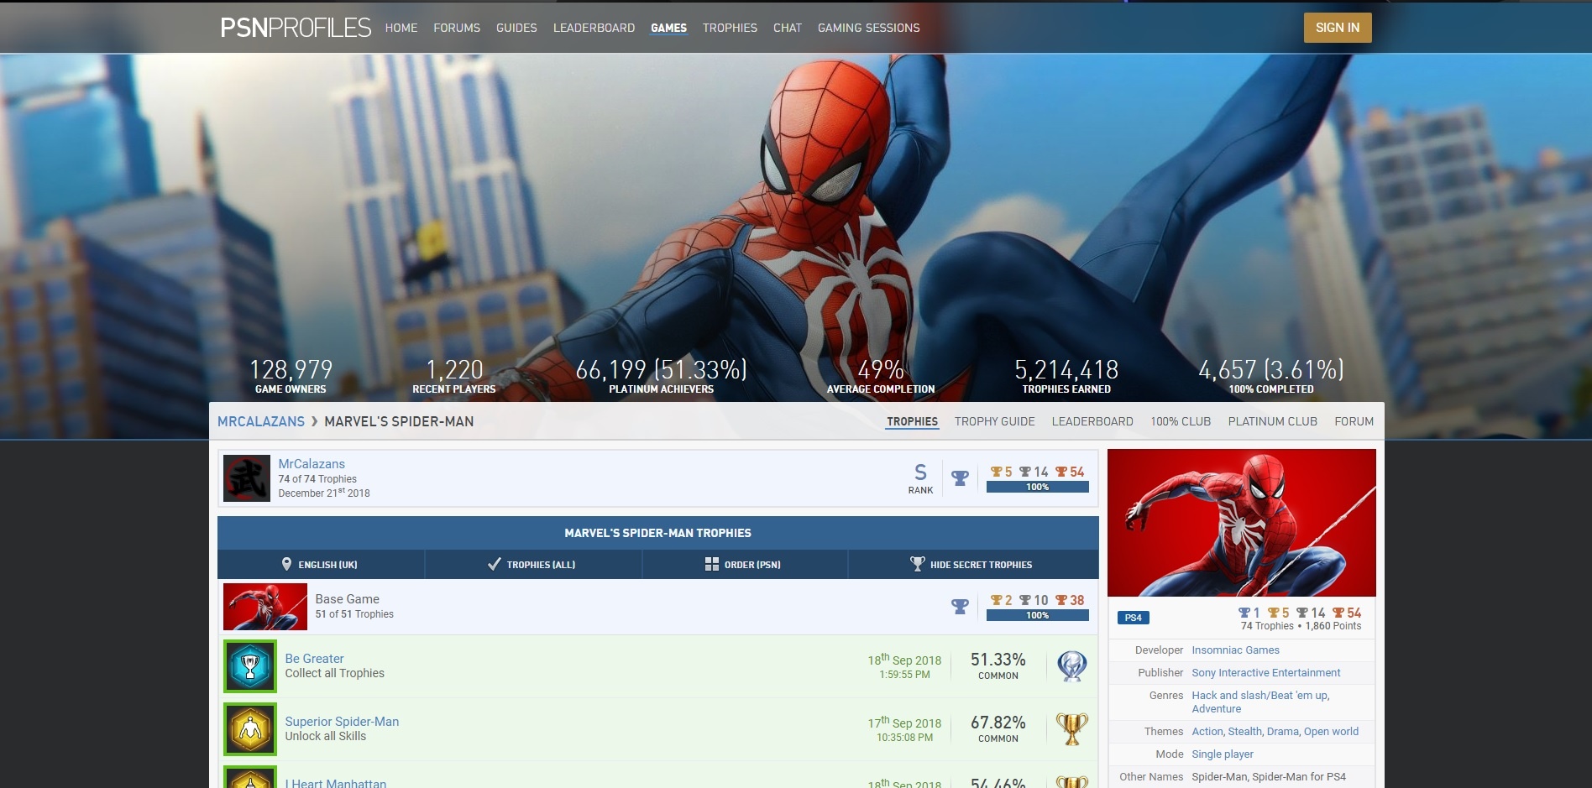Click the Base Game thumbnail
Viewport: 1592px width, 788px height.
pos(265,607)
